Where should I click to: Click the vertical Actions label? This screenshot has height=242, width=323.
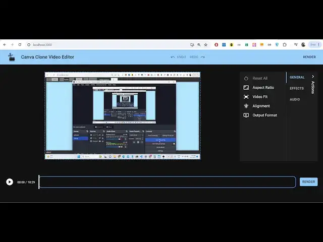(x=313, y=87)
